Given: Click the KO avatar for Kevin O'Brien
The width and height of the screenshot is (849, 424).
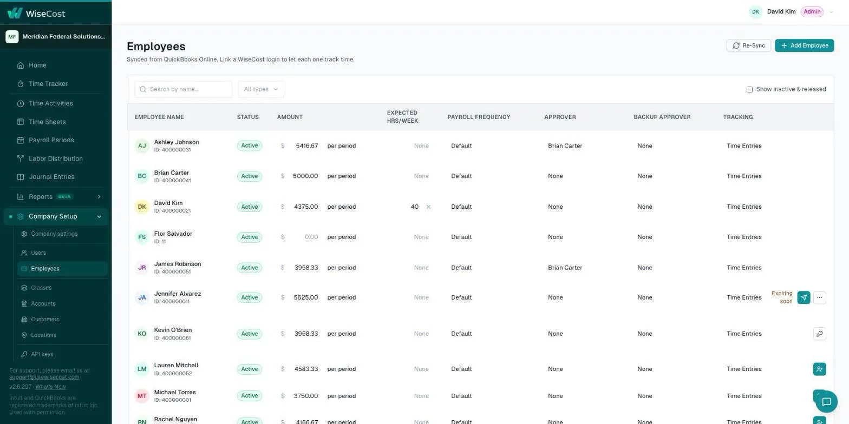Looking at the screenshot, I should (142, 334).
